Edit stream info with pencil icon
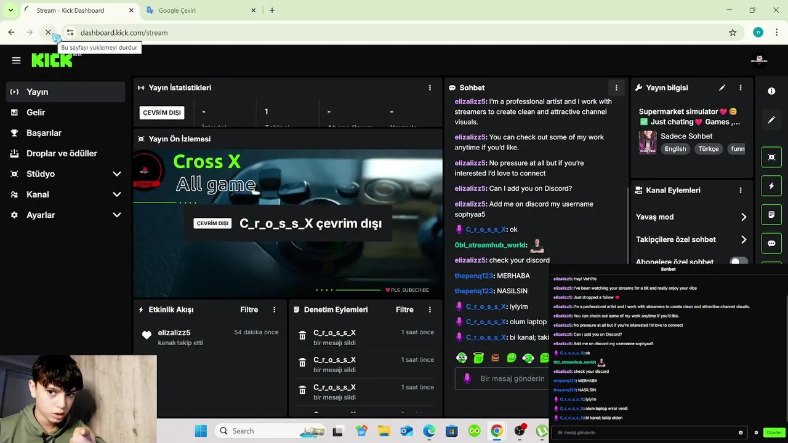Image resolution: width=788 pixels, height=443 pixels. pyautogui.click(x=722, y=88)
